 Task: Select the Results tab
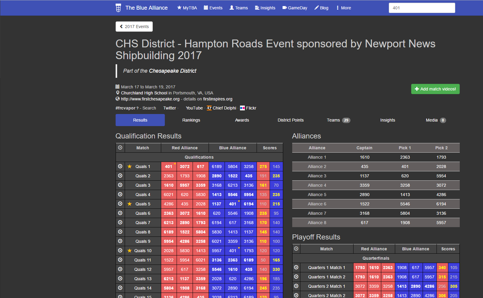point(140,120)
